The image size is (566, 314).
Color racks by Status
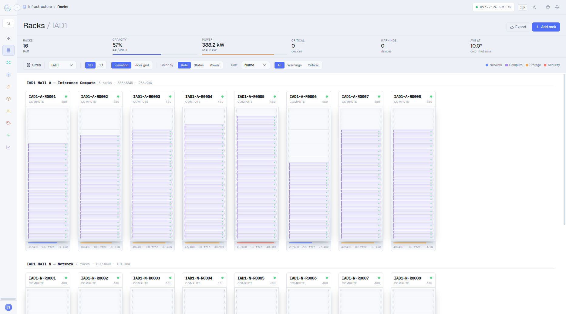(x=199, y=65)
